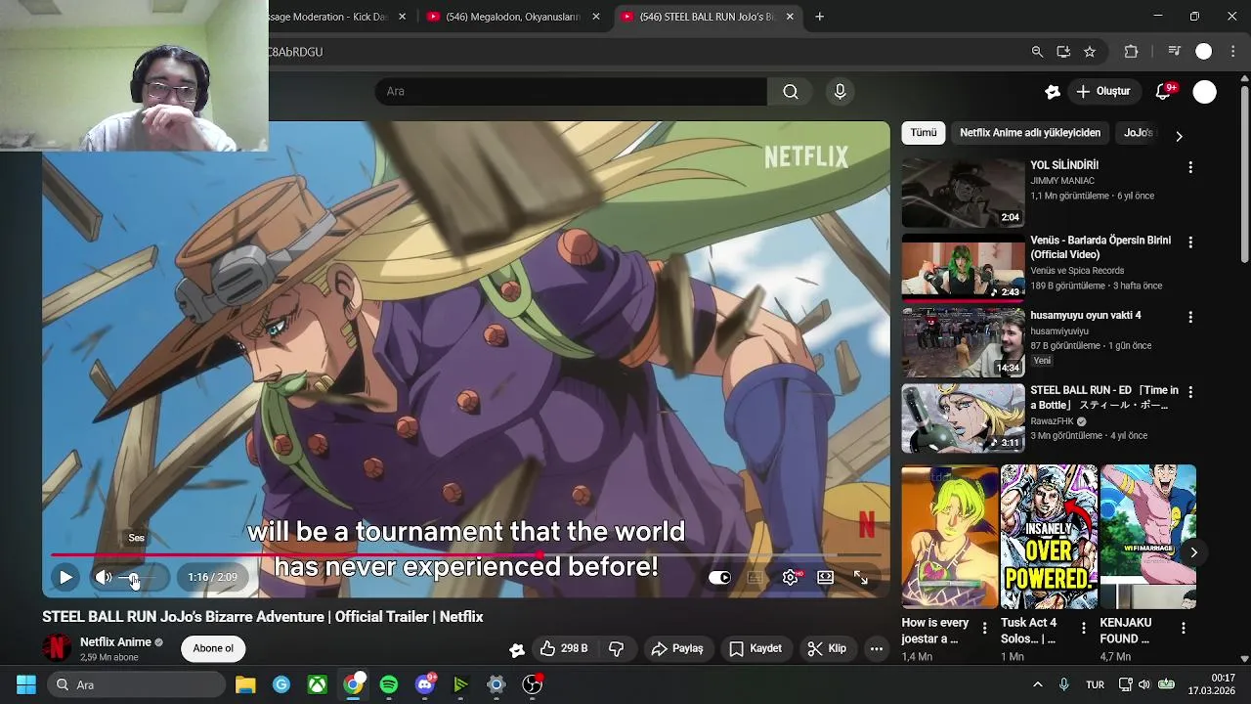Open options menu for 'STEEL BALL RUN - ED'

[1190, 391]
